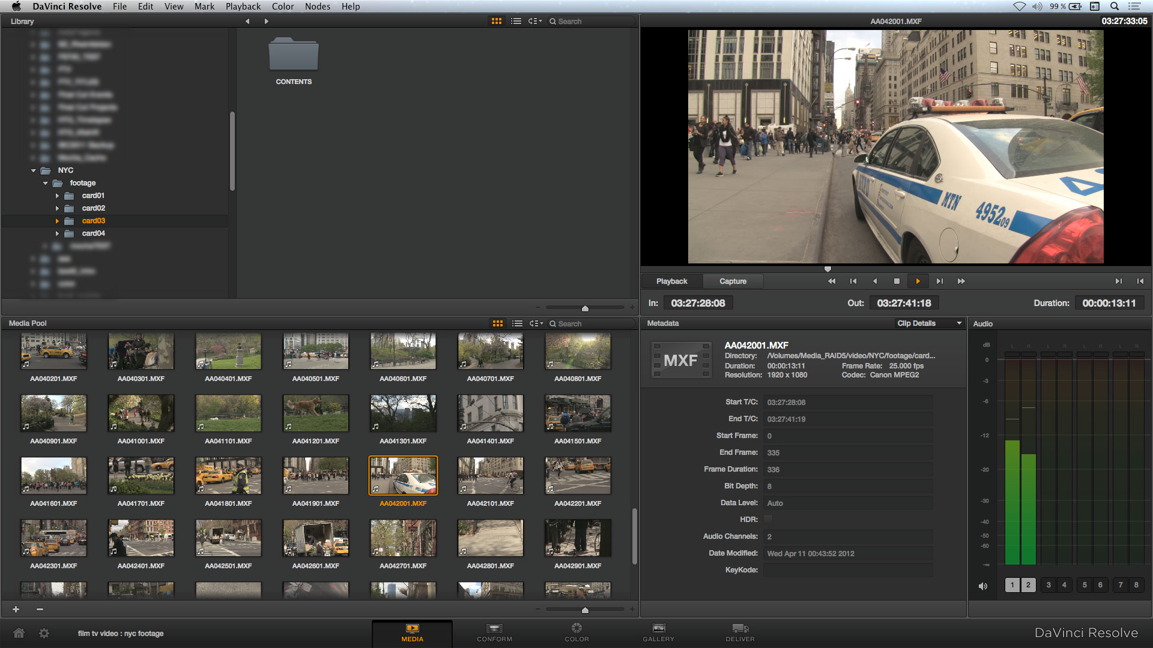Expand the card01 folder
Viewport: 1153px width, 648px height.
pyautogui.click(x=57, y=196)
